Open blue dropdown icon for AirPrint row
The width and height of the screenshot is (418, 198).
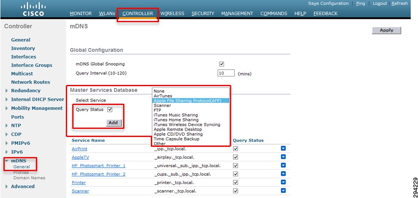click(283, 148)
